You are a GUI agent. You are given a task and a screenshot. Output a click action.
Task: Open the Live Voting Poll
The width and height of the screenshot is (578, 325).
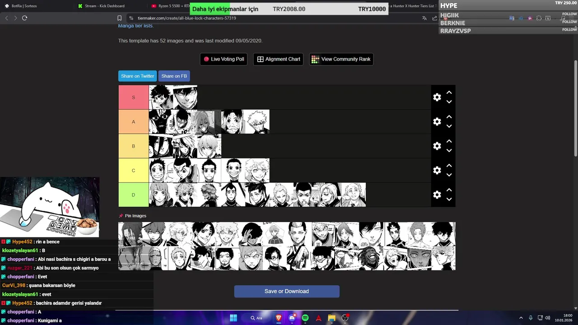[x=224, y=59]
